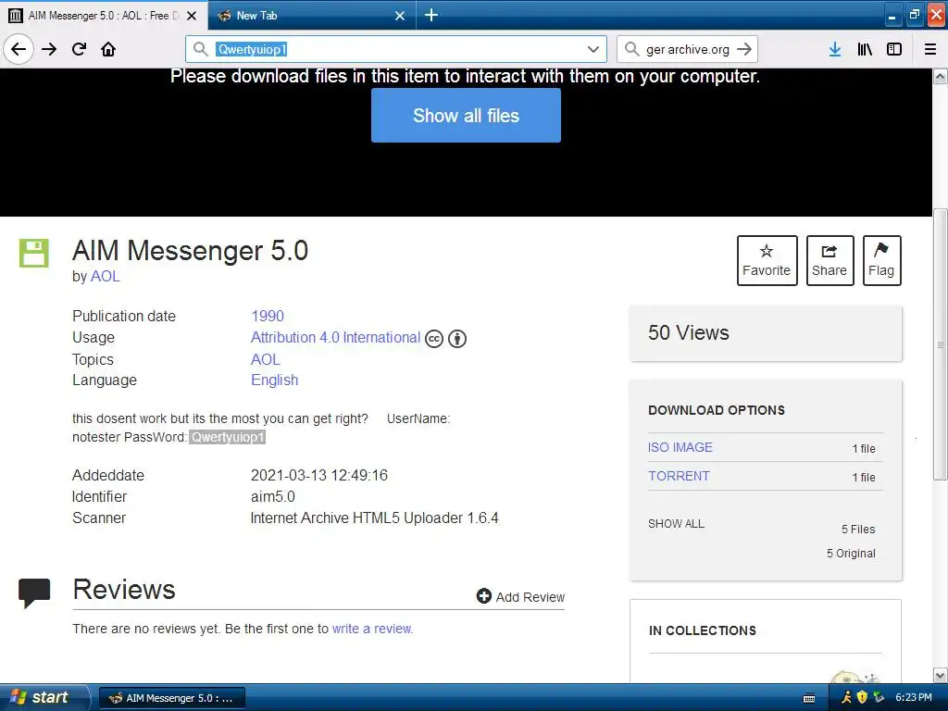
Task: Click the aim5.0 identifier value
Action: [273, 497]
